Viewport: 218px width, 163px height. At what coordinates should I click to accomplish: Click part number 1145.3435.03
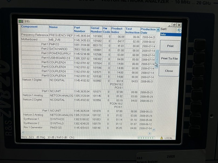82,40
